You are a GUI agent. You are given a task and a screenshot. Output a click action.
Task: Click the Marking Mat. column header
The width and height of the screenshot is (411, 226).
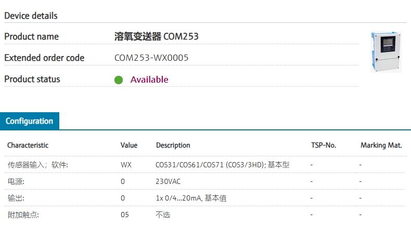(381, 145)
